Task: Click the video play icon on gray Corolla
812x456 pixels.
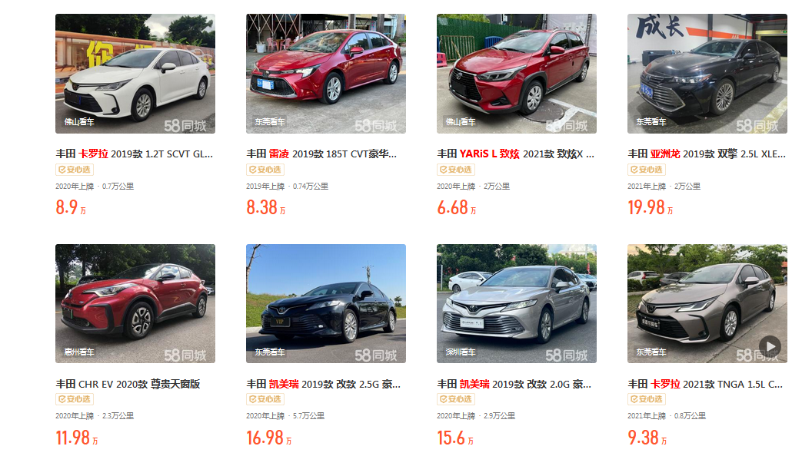Action: (770, 346)
